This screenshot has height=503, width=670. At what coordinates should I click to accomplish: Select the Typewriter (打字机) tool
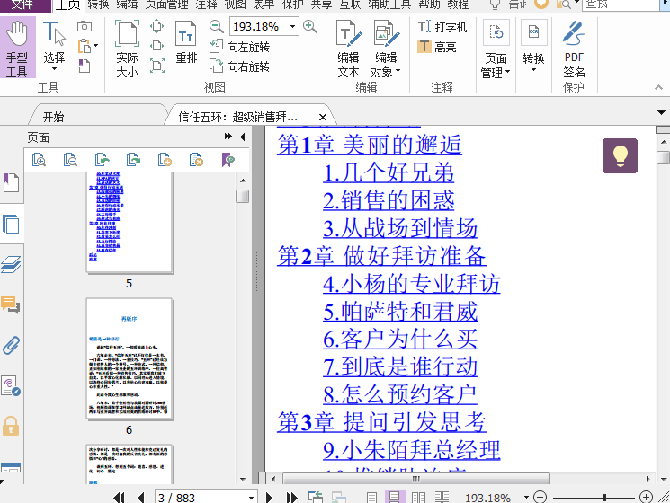coord(442,27)
